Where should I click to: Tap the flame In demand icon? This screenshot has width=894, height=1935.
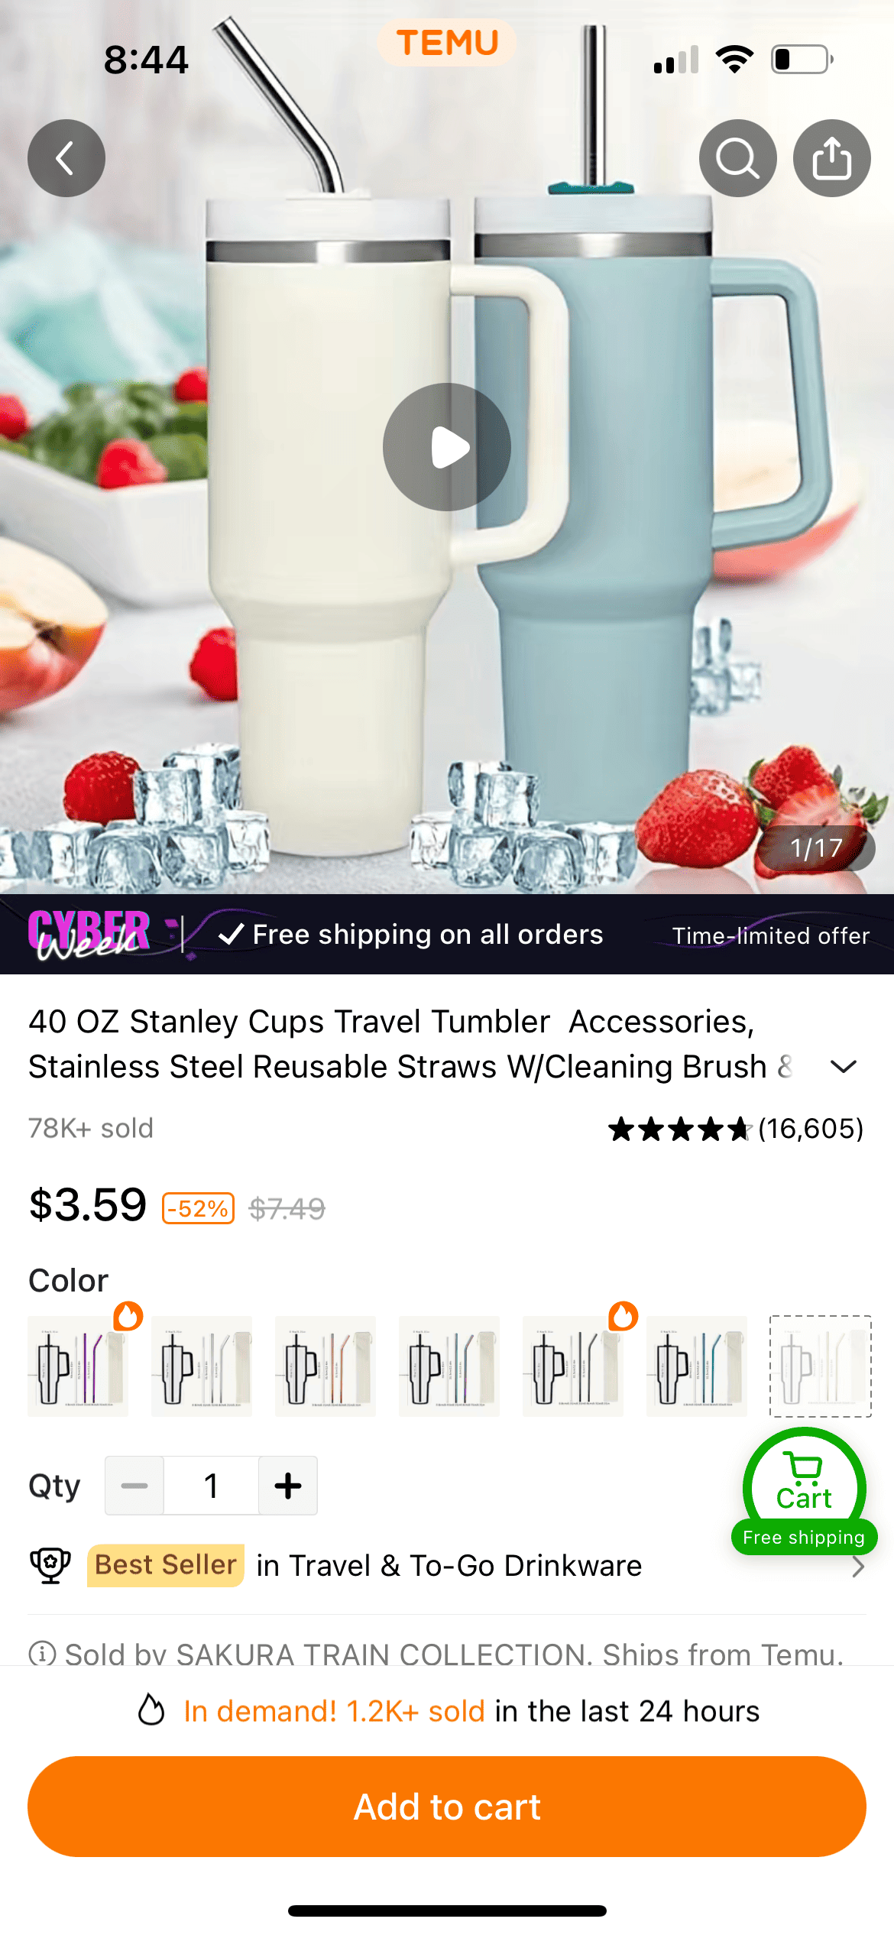point(151,1710)
